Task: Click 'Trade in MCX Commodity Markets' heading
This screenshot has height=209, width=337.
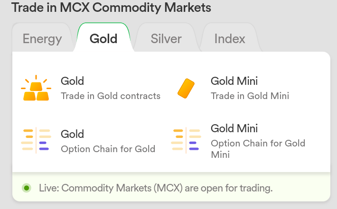Action: tap(111, 8)
